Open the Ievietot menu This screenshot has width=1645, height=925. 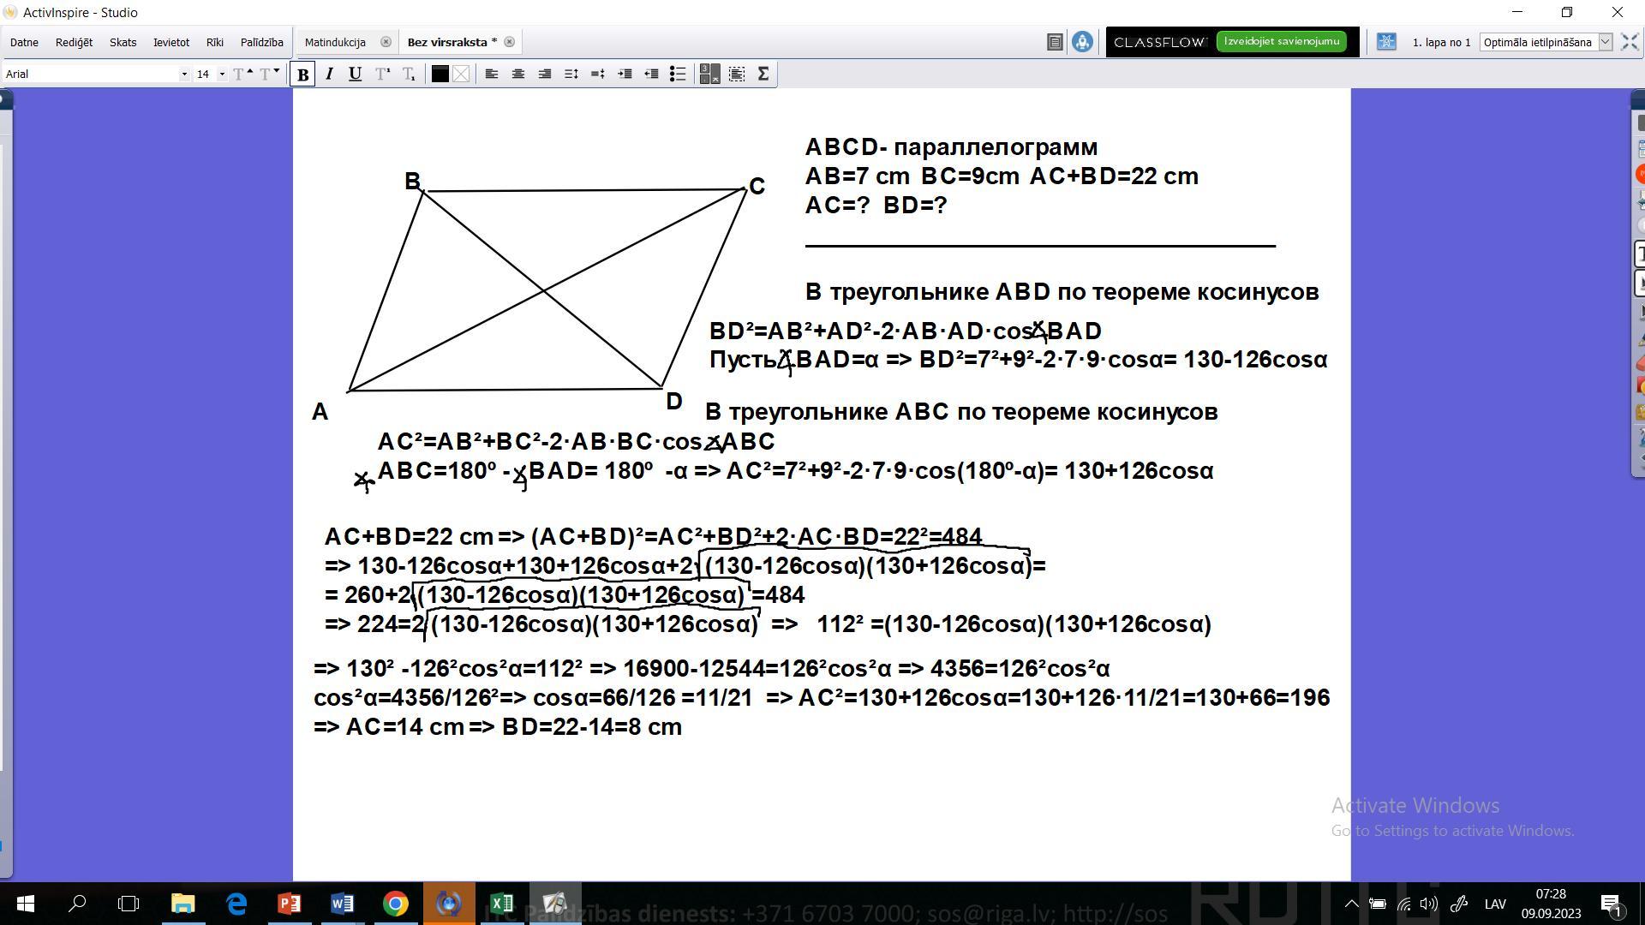coord(171,42)
